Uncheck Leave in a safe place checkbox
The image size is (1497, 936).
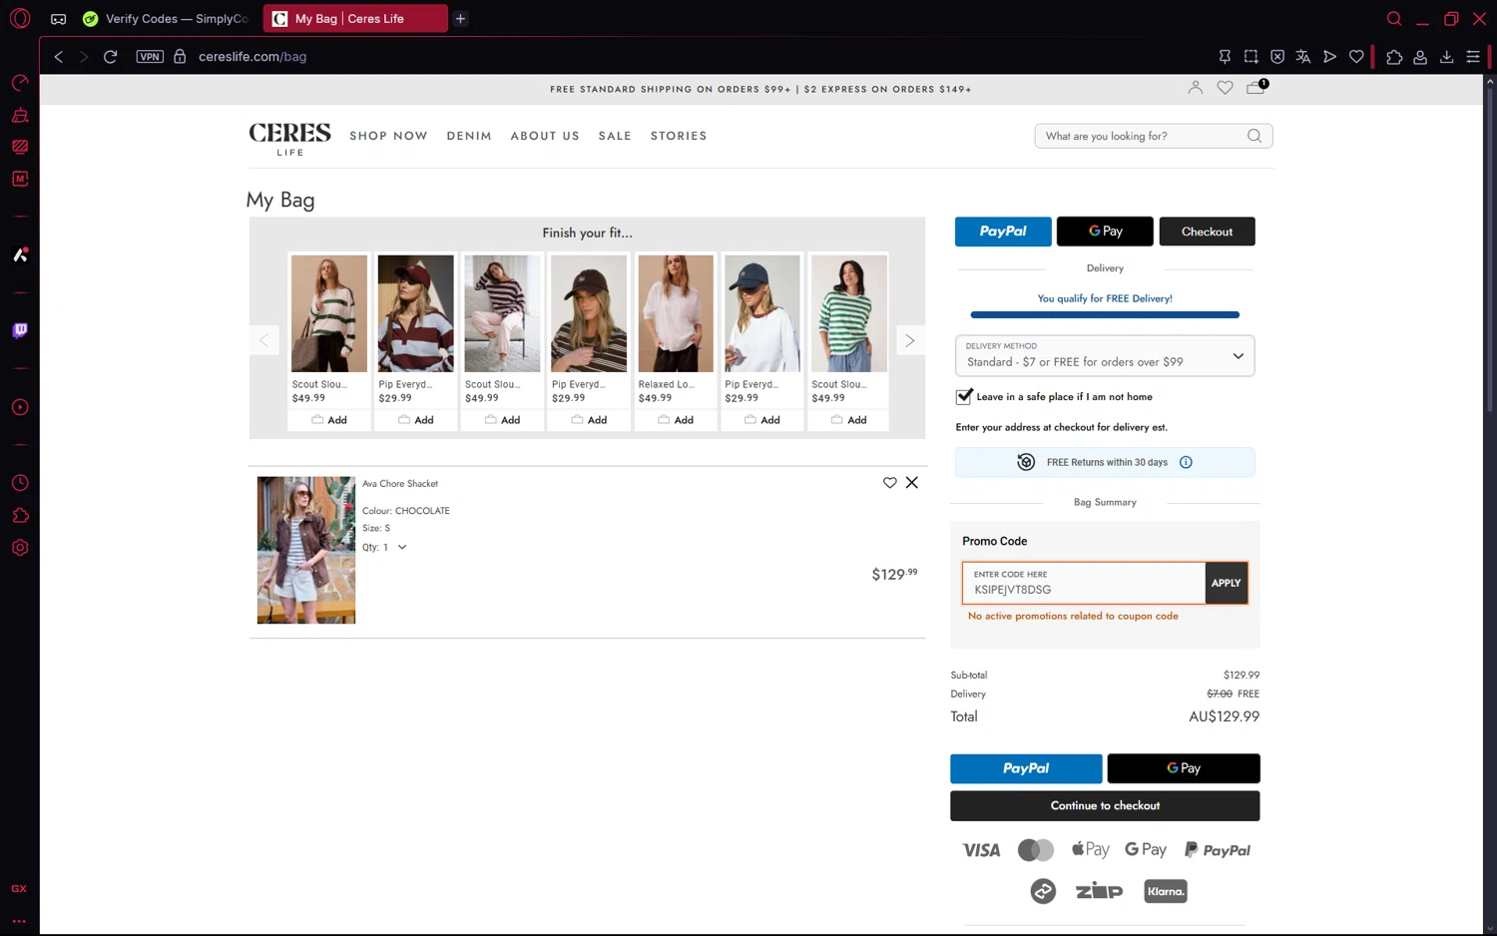(x=964, y=397)
